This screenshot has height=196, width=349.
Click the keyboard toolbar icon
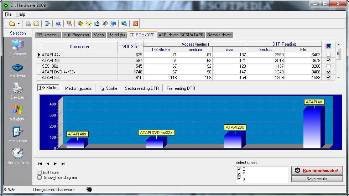click(x=105, y=24)
